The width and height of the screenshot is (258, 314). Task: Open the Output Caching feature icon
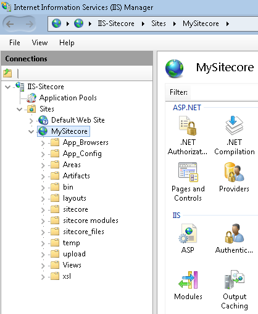(235, 280)
